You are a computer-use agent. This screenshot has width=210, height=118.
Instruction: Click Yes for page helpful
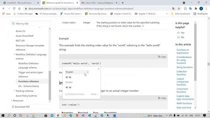[181, 33]
